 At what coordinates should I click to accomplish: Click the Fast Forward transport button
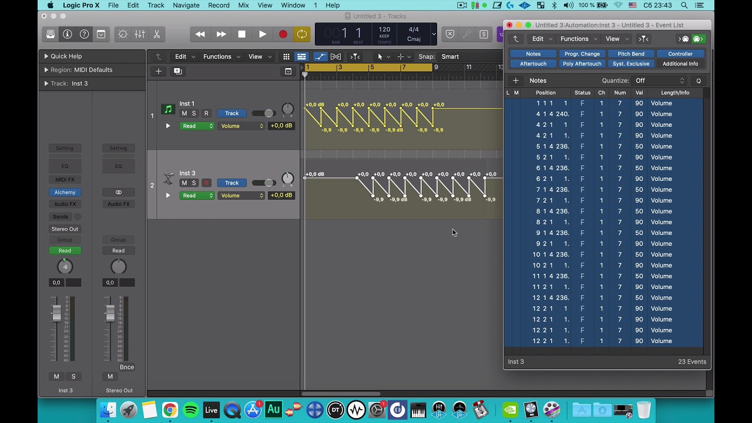[221, 34]
